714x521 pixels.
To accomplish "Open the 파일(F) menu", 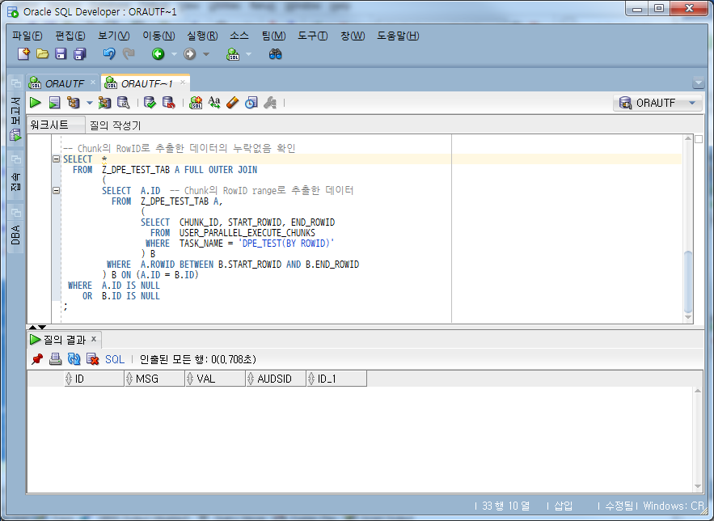I will click(x=27, y=36).
